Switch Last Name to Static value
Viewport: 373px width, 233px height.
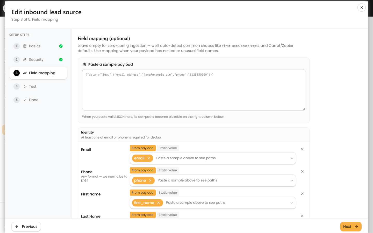click(x=168, y=215)
